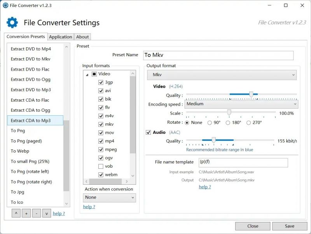
Task: Close window with the X button
Action: point(302,5)
